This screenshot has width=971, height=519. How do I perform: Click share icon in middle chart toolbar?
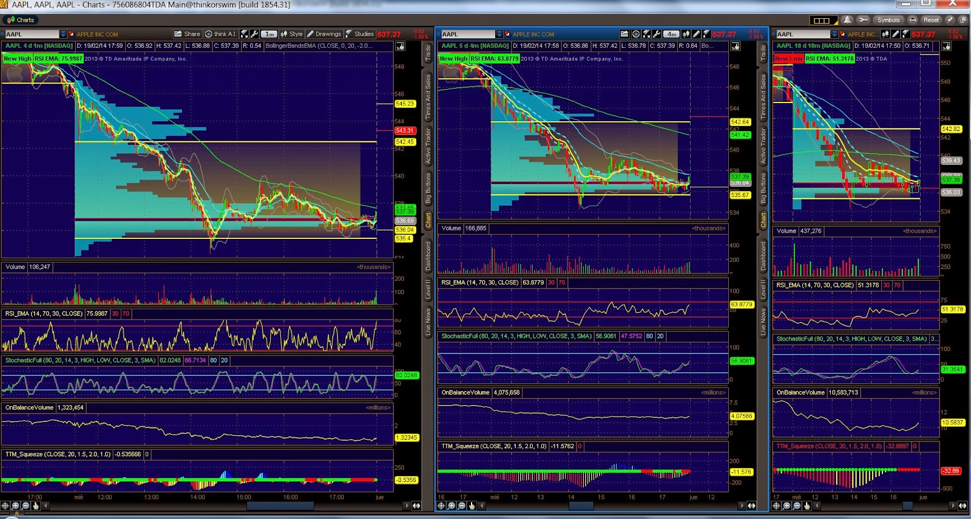point(624,34)
